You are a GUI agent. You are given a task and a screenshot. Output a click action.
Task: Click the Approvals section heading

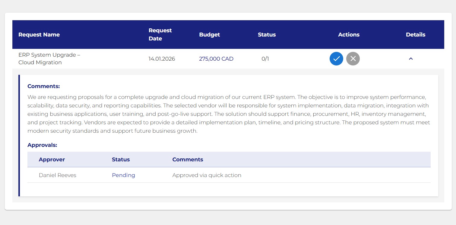42,145
